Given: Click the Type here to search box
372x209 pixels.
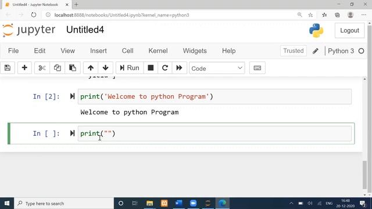Looking at the screenshot, I should pos(64,203).
